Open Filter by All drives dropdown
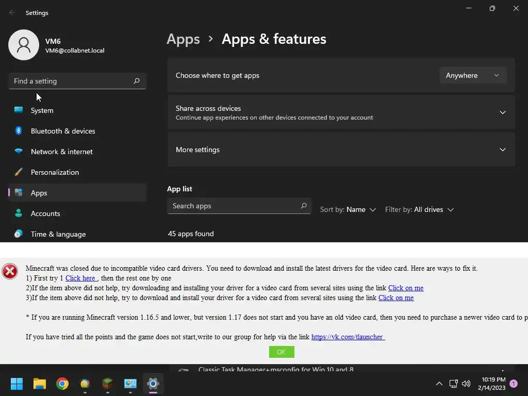Image resolution: width=528 pixels, height=396 pixels. pyautogui.click(x=419, y=209)
